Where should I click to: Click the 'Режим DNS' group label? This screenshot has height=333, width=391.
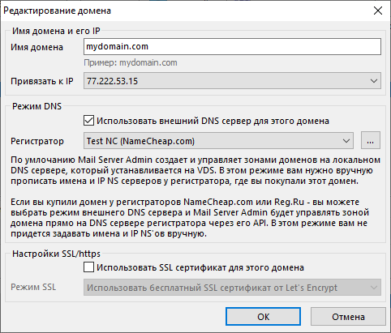coord(37,106)
